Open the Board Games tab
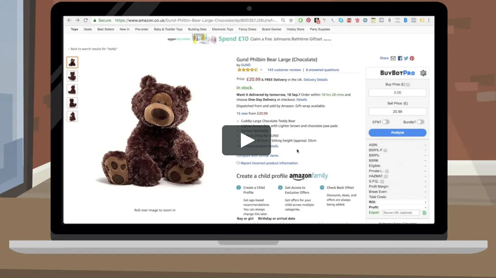496x278 pixels. (x=271, y=29)
